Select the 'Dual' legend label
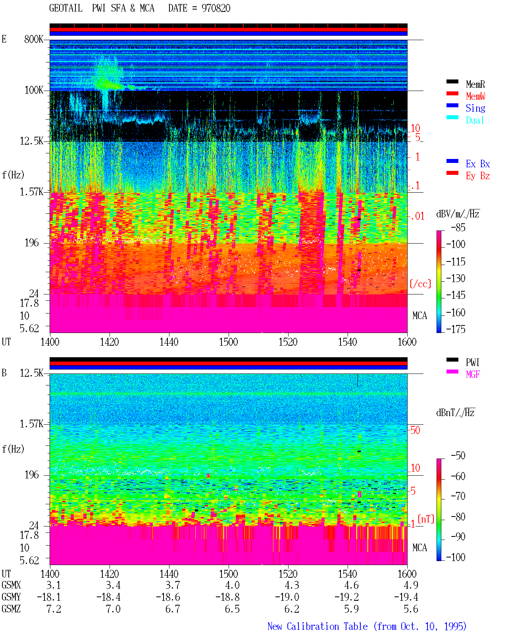Image resolution: width=508 pixels, height=633 pixels. tap(475, 120)
